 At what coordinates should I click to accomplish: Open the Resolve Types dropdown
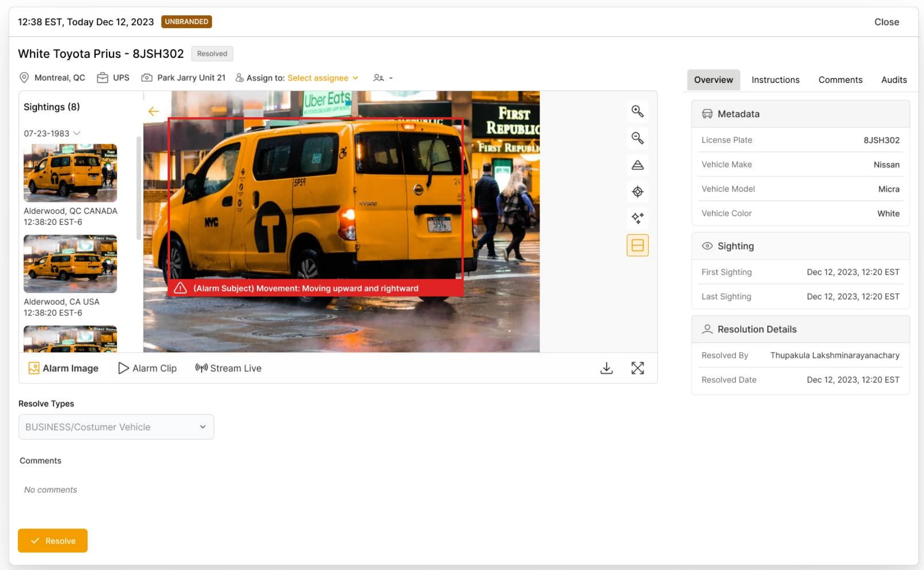[116, 427]
